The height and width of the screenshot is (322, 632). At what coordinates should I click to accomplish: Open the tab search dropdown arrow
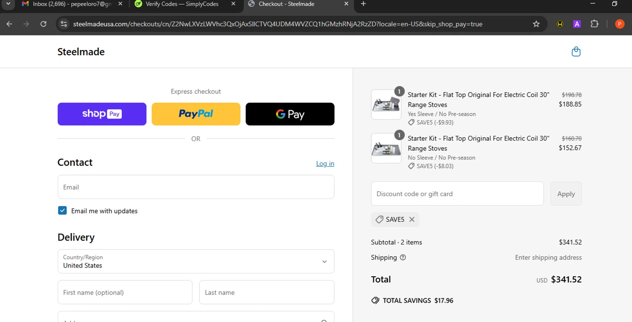[8, 4]
